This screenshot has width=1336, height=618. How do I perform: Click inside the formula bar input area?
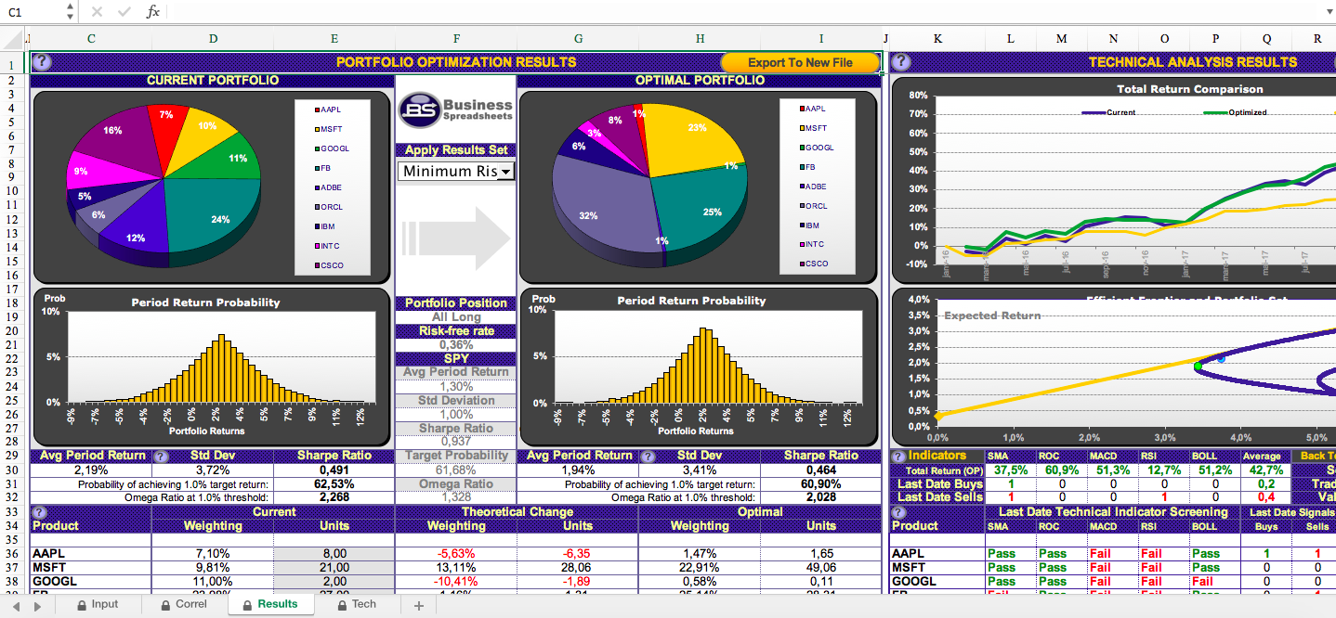(743, 12)
